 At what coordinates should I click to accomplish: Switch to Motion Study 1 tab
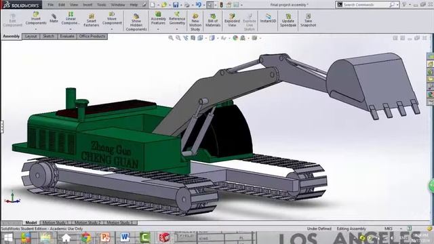[x=55, y=222]
